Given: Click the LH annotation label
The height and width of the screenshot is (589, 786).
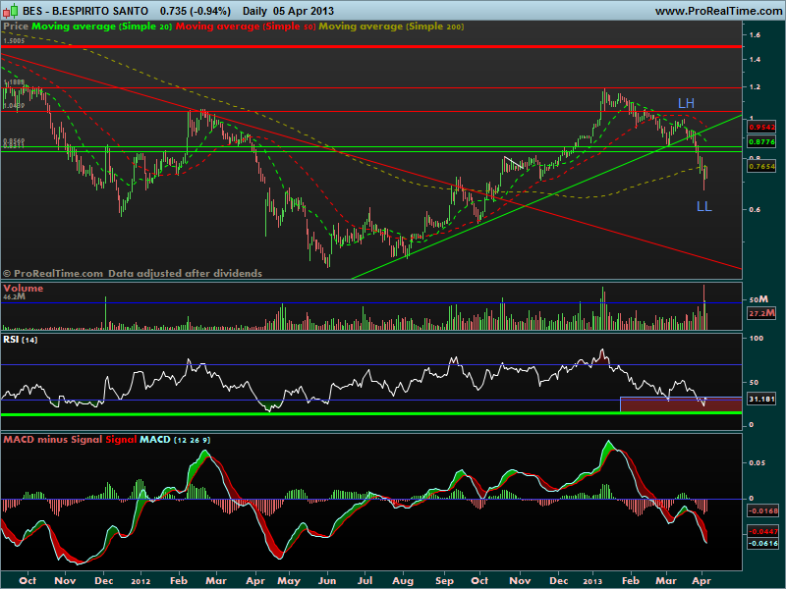Looking at the screenshot, I should [686, 103].
